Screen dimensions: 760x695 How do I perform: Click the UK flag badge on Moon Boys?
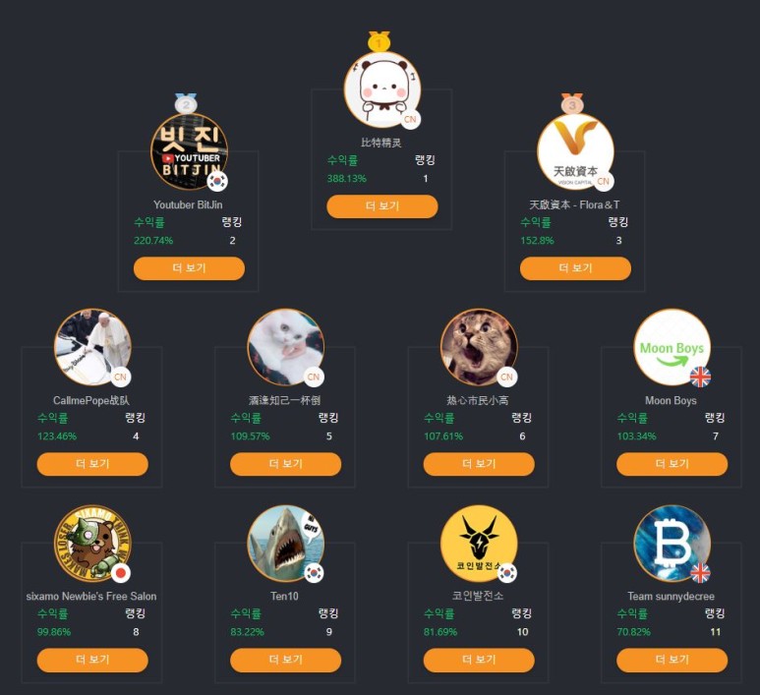tap(700, 377)
